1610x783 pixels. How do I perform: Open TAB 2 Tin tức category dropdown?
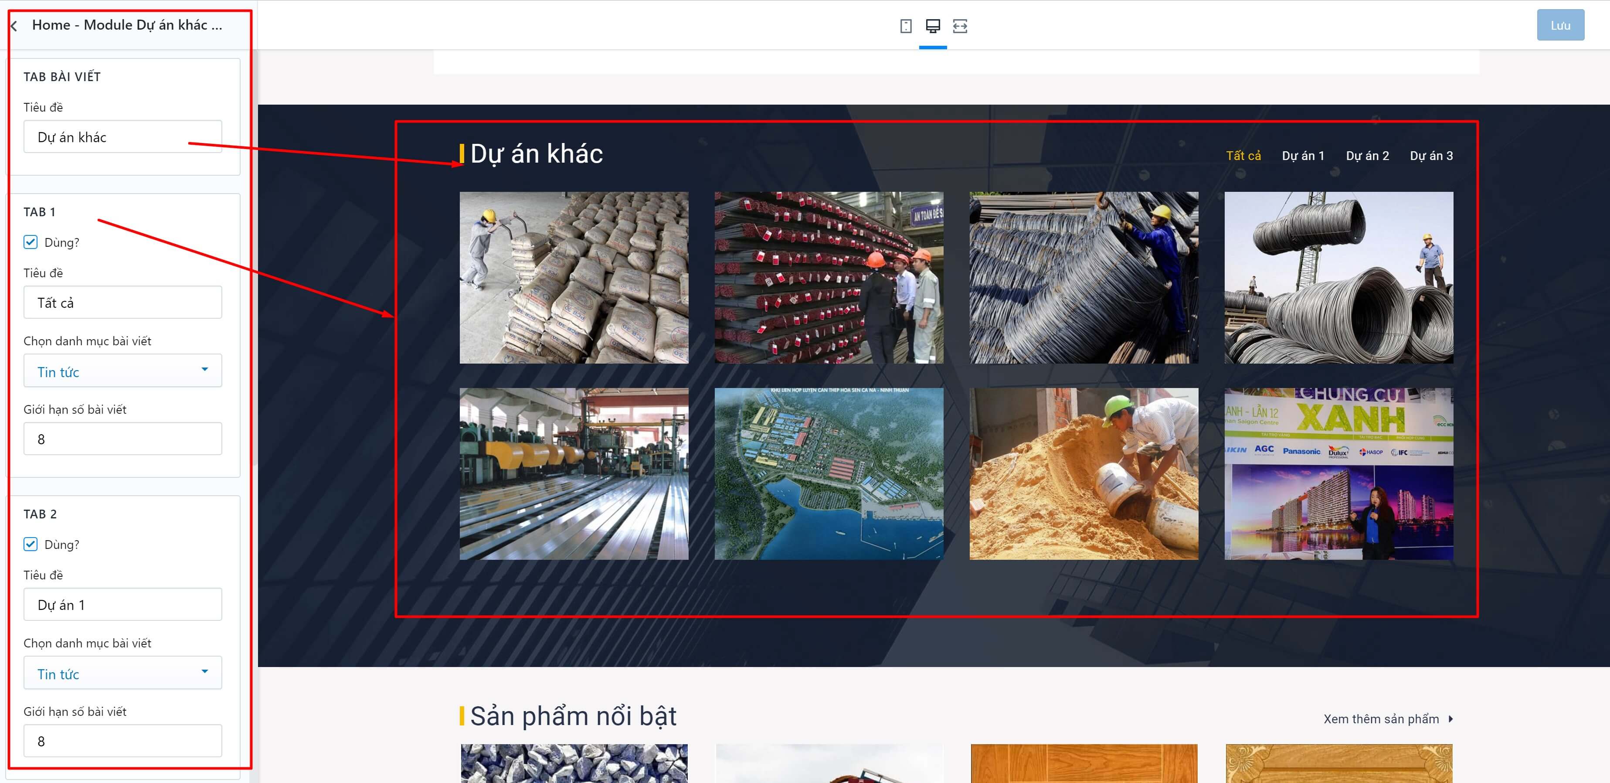coord(122,673)
